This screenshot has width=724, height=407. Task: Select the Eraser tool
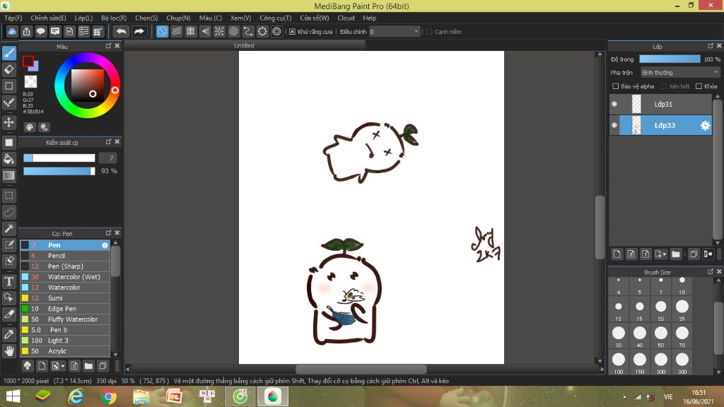coord(8,70)
